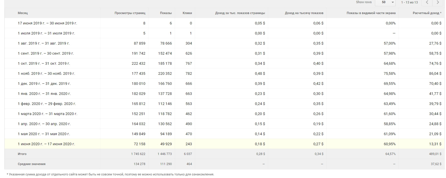Screen dimensions: 446x178
Task: Sort table by Показы column
Action: pos(166,13)
